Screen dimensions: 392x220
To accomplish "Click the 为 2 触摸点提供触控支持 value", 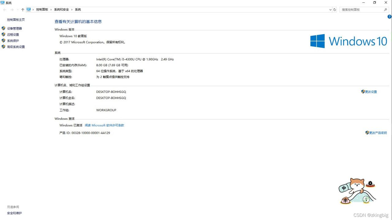I will coord(113,77).
